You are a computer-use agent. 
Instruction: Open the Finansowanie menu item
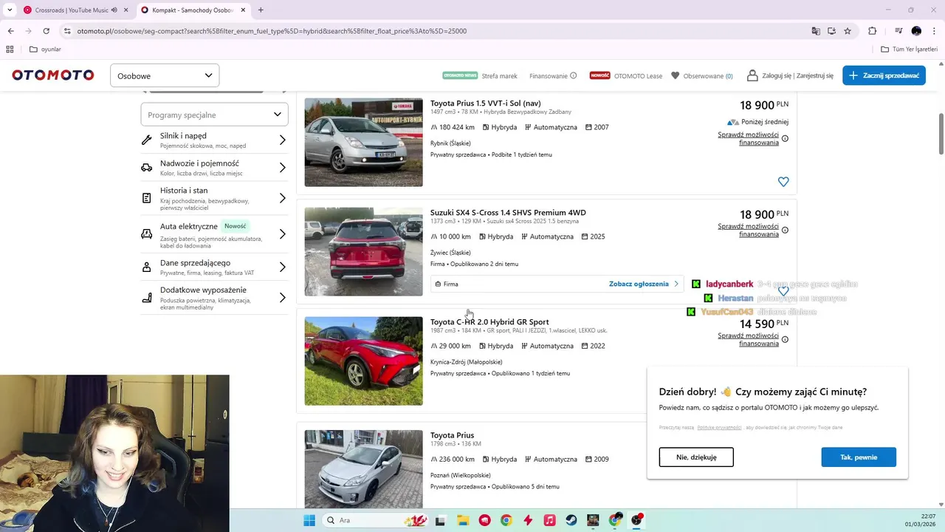(x=548, y=75)
